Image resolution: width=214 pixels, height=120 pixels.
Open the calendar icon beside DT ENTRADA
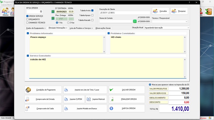53,12
